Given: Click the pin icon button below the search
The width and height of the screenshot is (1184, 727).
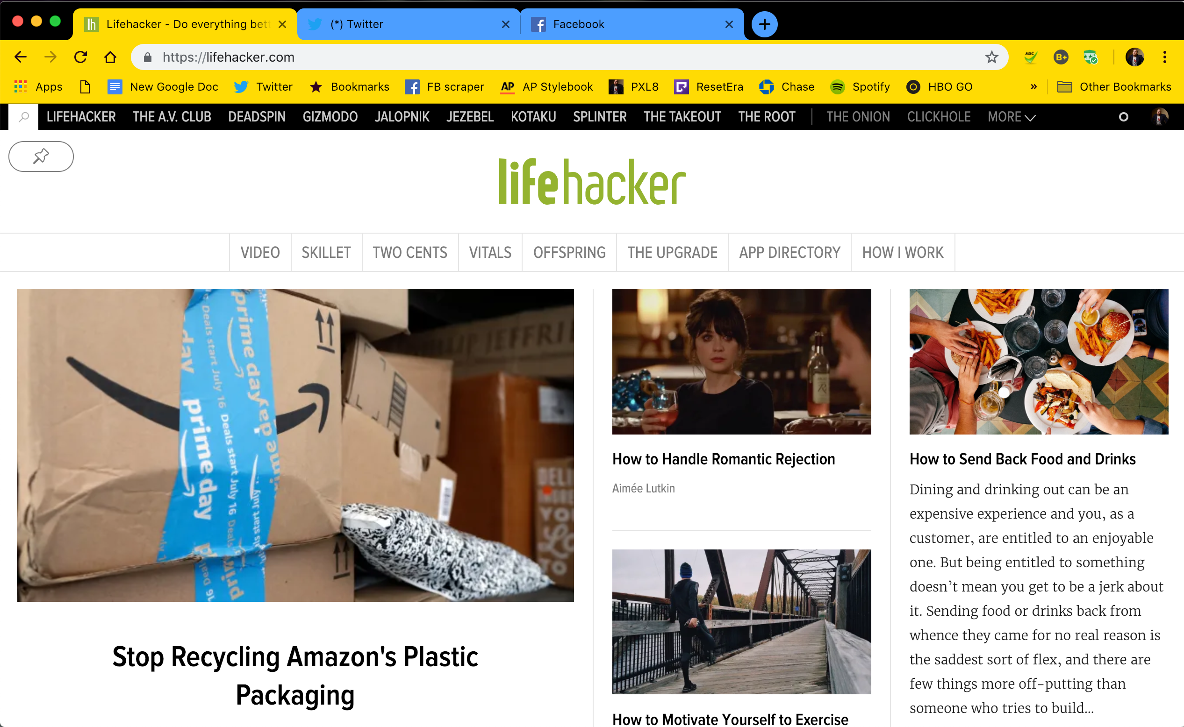Looking at the screenshot, I should [x=41, y=156].
